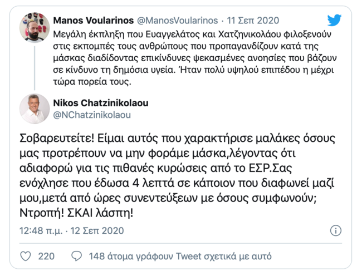Screen dimensions: 362x276
Task: Click the 12:48 π.μ. timestamp
Action: [x=42, y=230]
